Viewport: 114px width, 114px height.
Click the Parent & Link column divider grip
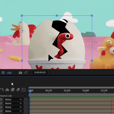[25, 96]
